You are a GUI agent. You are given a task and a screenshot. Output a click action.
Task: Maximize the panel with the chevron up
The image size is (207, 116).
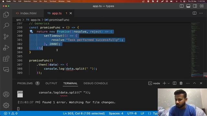pyautogui.click(x=194, y=83)
